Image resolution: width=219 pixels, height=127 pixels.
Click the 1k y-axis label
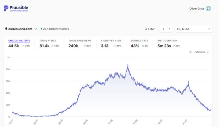coord(8,57)
